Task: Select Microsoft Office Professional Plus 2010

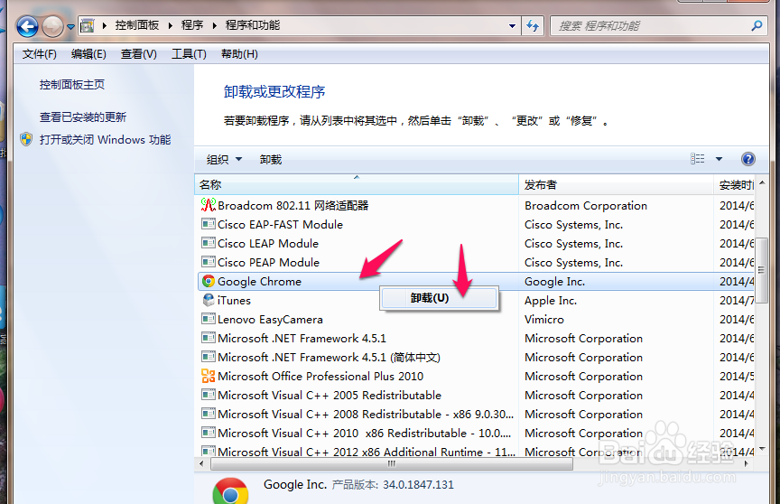Action: tap(320, 377)
